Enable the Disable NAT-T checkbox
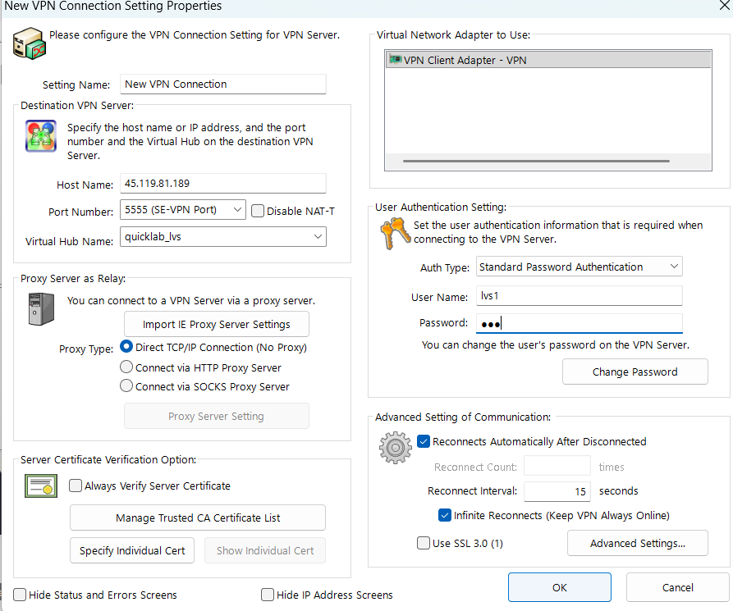 [258, 211]
